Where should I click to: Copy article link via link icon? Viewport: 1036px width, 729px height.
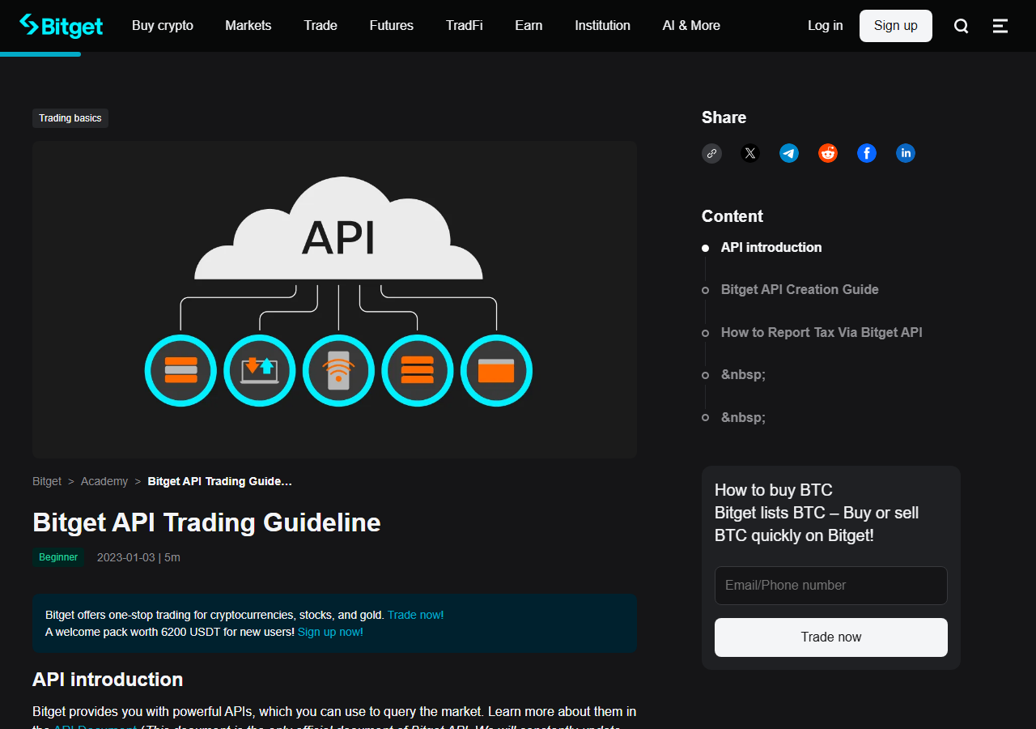click(x=711, y=153)
